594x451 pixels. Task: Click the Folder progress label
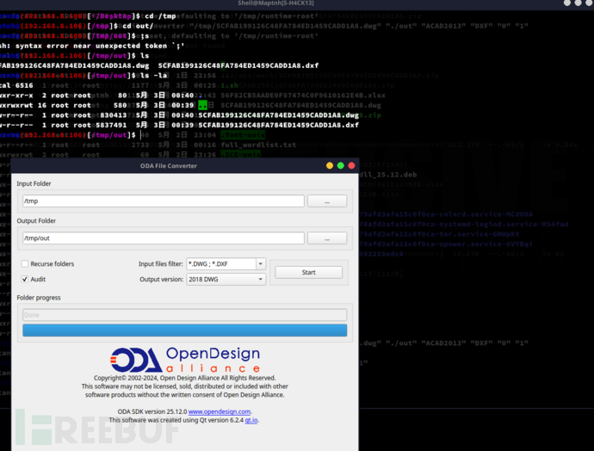point(39,298)
